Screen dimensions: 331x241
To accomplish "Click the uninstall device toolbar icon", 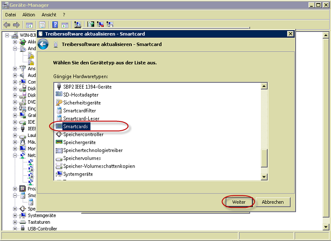I will point(100,25).
